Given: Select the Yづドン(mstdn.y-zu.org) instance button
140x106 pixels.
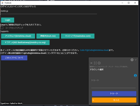Looking at the screenshot, I should pos(25,43).
